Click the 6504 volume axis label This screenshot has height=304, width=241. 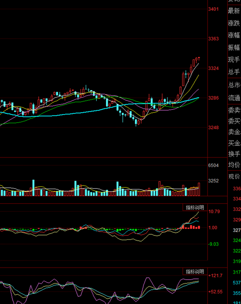214,176
